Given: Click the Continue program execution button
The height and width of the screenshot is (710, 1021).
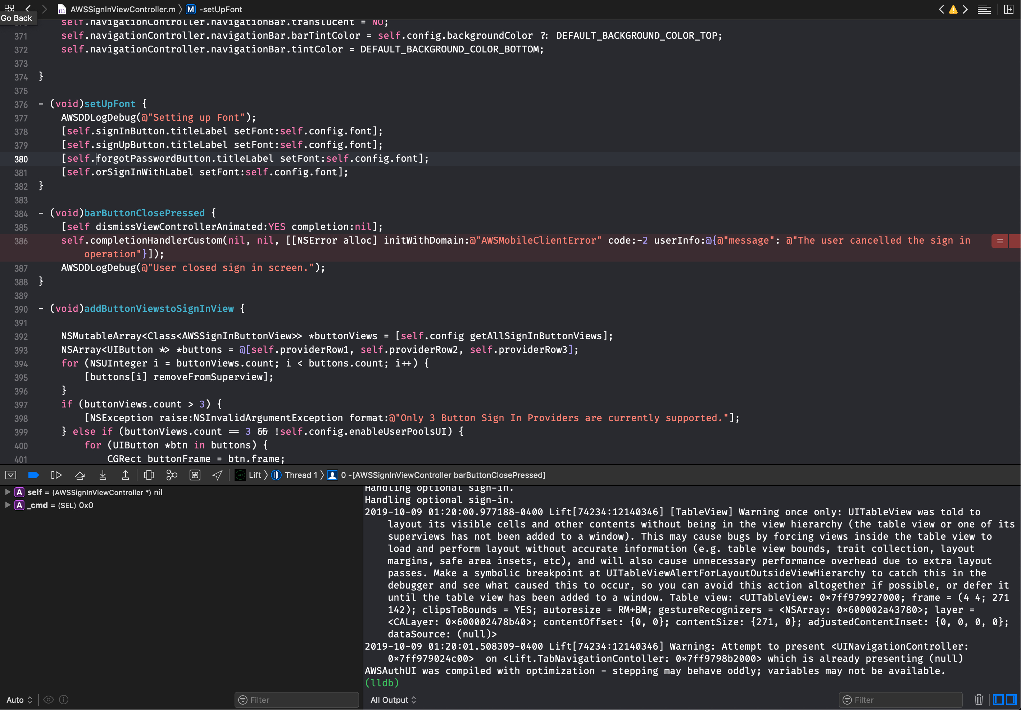Looking at the screenshot, I should [56, 475].
